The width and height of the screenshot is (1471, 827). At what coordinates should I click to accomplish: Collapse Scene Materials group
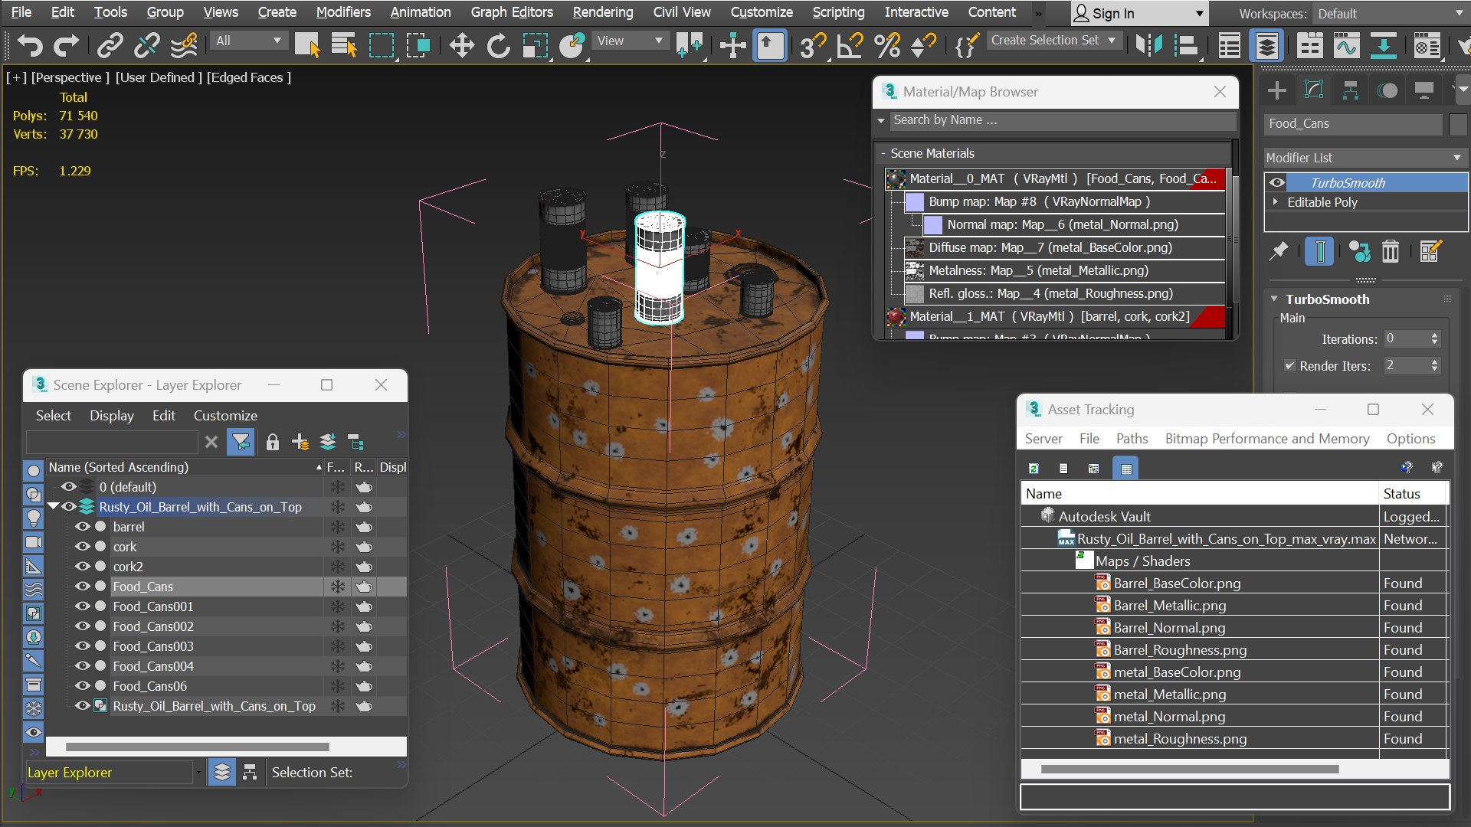[883, 153]
